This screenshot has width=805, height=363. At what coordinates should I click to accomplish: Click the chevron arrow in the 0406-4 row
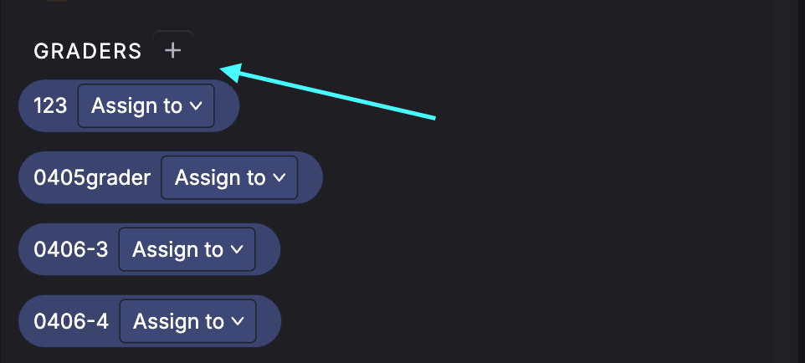click(x=238, y=322)
